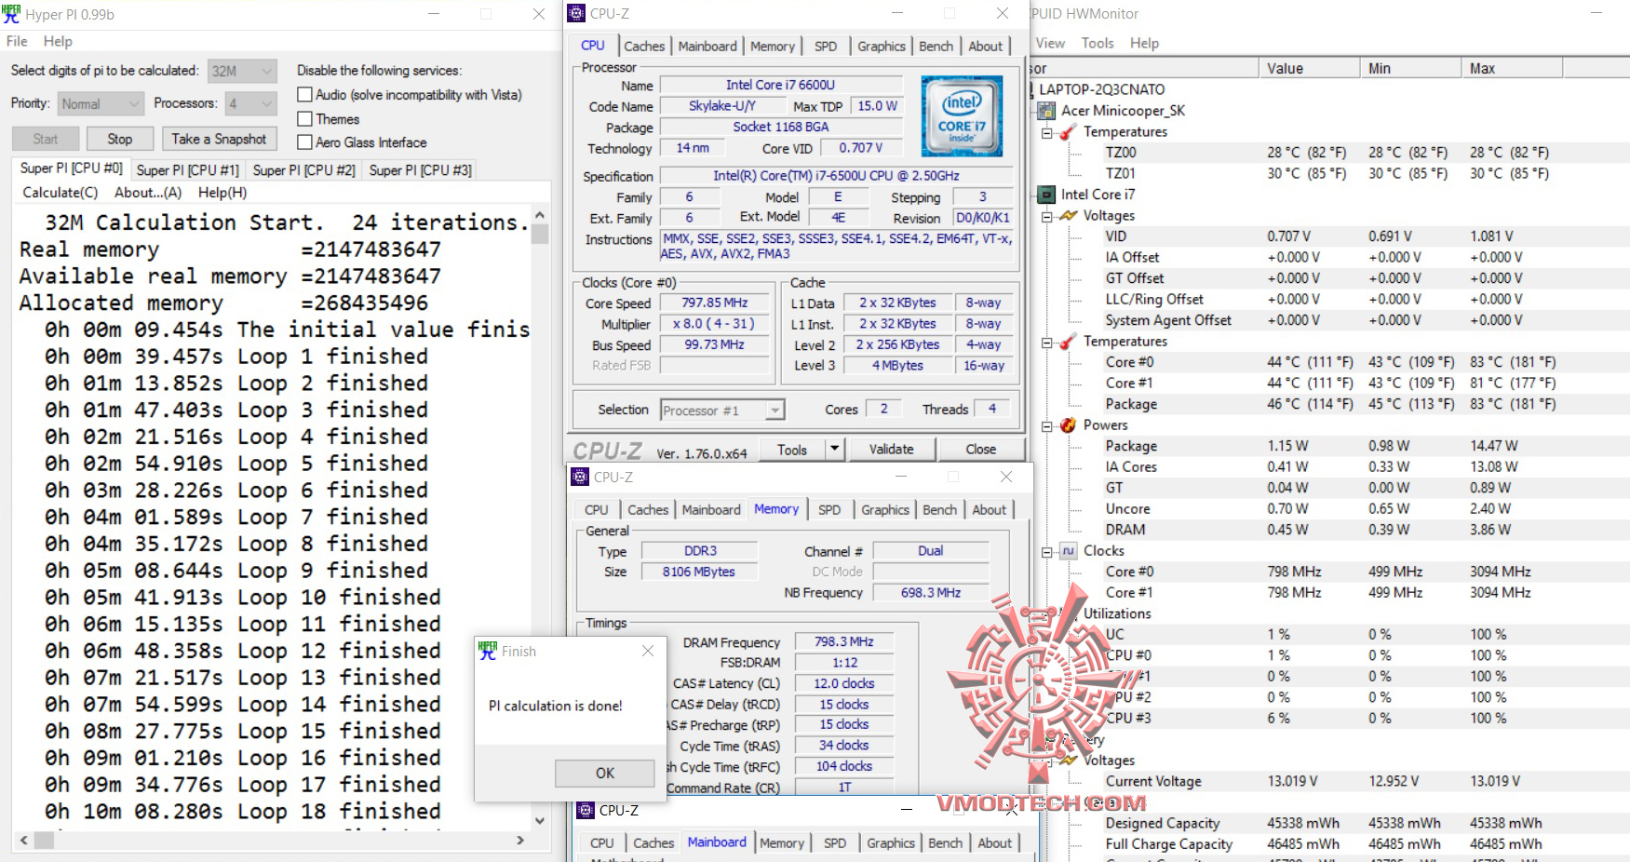Click the Hyper PI icon in the title bar
The height and width of the screenshot is (862, 1630).
click(x=10, y=14)
